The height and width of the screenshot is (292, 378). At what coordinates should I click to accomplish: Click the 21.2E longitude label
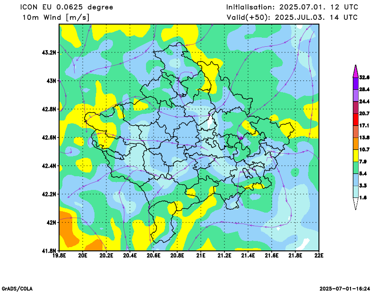coord(225,256)
